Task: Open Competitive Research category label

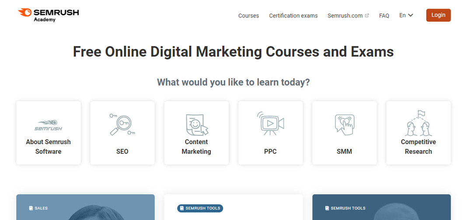Action: coord(419,147)
